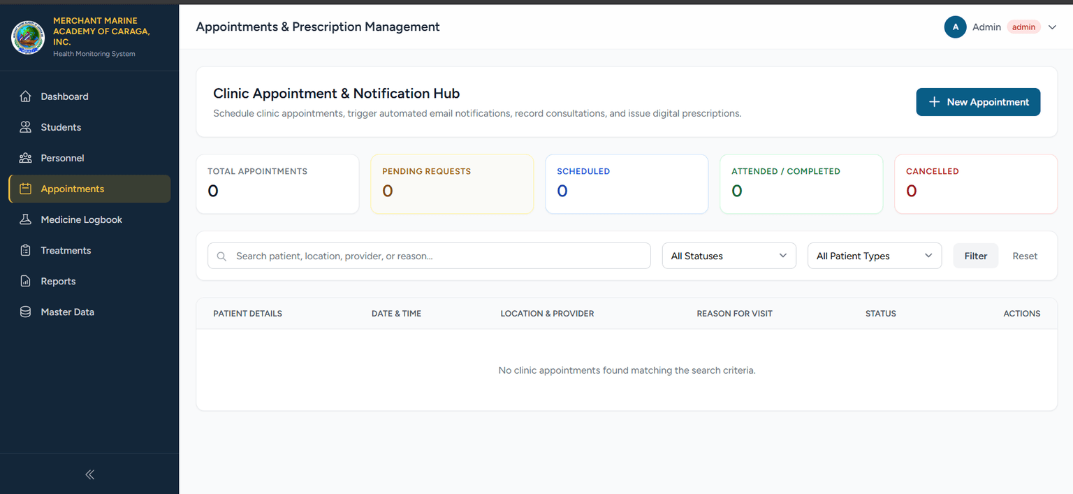Click the Students person icon

pos(26,127)
